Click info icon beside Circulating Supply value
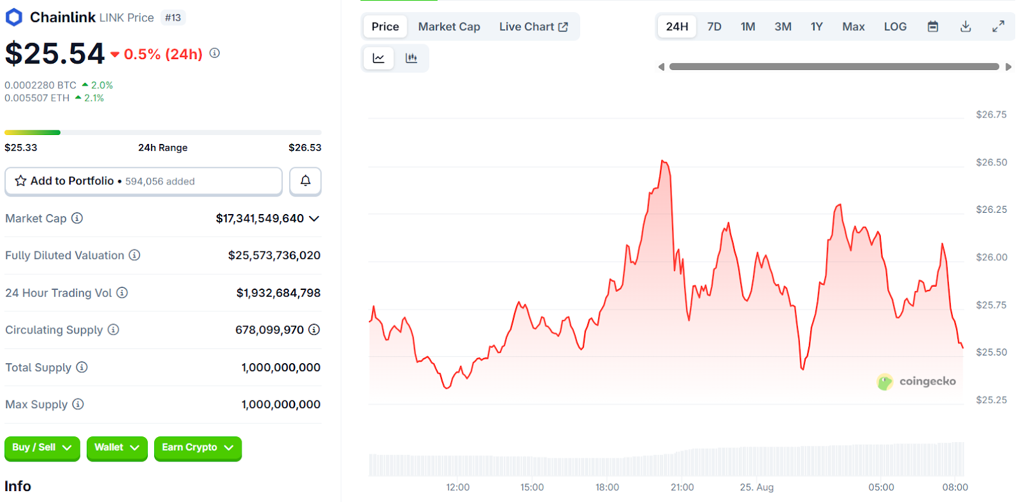The height and width of the screenshot is (502, 1028). [314, 330]
